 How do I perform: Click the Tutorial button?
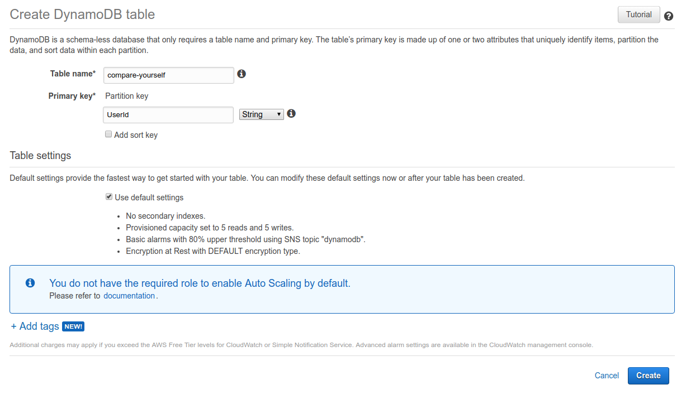(639, 15)
